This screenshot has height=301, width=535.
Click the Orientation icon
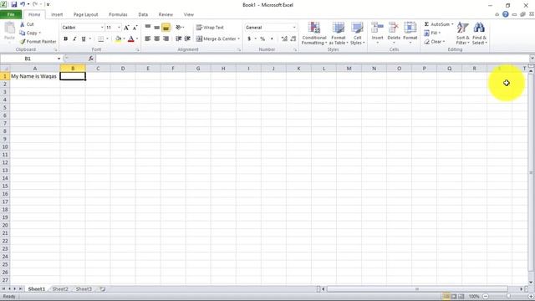pyautogui.click(x=178, y=27)
